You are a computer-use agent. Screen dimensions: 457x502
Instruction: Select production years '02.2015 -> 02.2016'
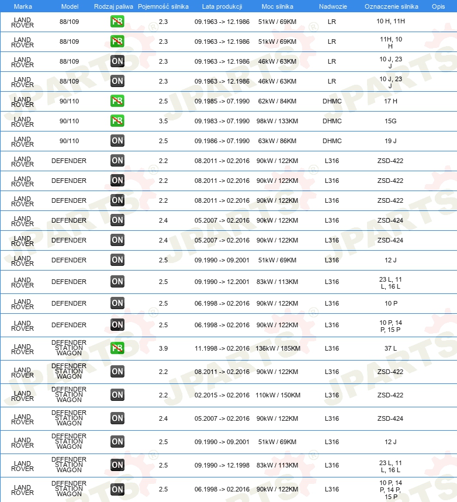tap(222, 395)
